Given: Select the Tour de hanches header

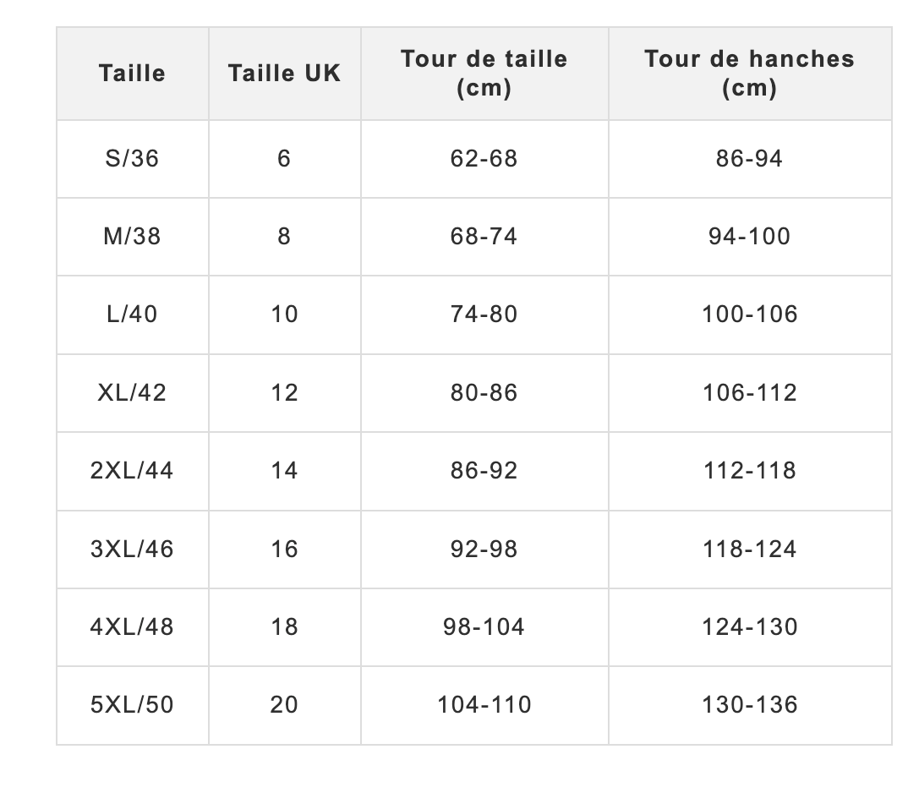Looking at the screenshot, I should click(x=749, y=74).
